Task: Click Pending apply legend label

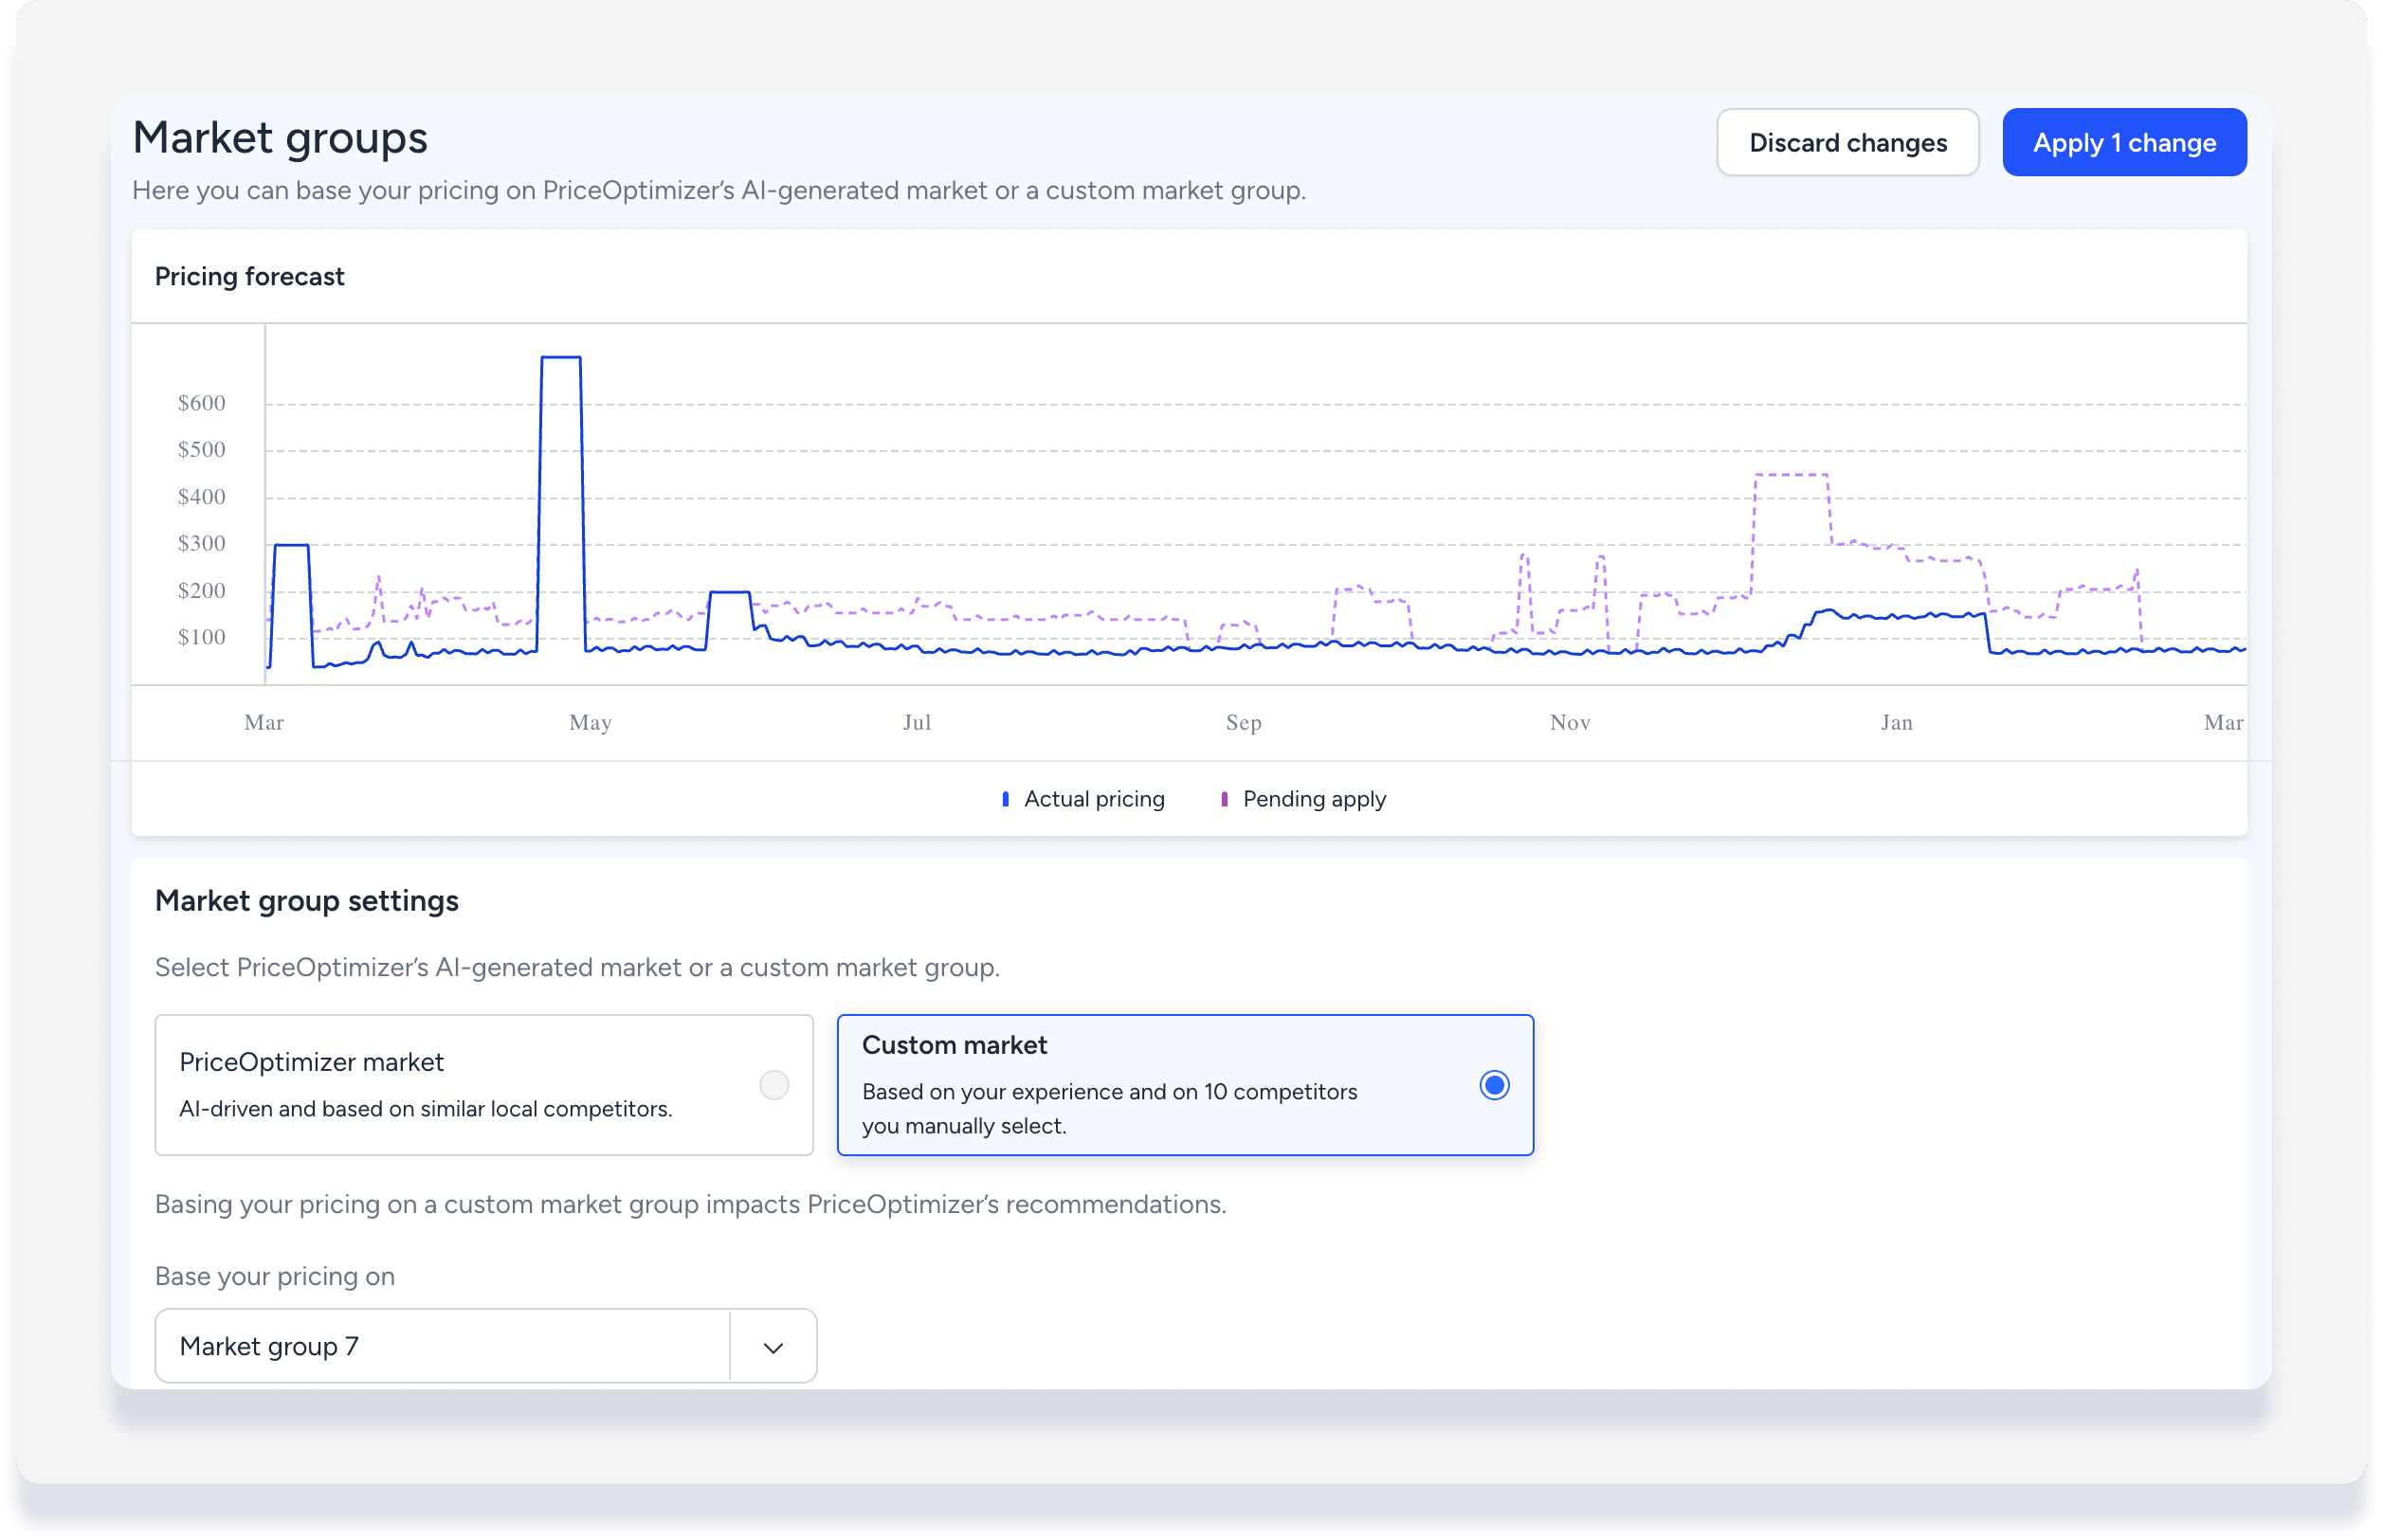Action: (1314, 799)
